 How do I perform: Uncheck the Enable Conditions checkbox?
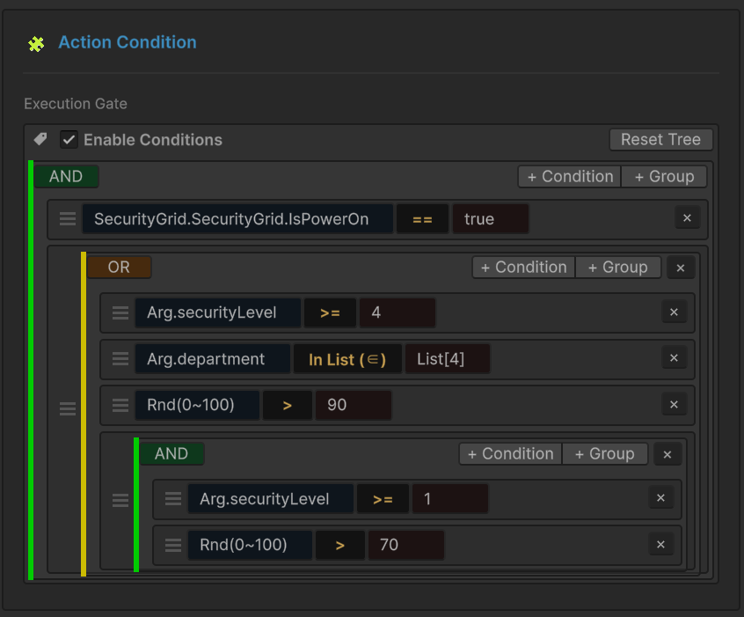tap(69, 140)
